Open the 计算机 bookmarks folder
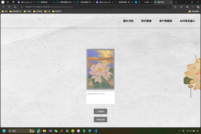The height and width of the screenshot is (134, 201). 27,11
